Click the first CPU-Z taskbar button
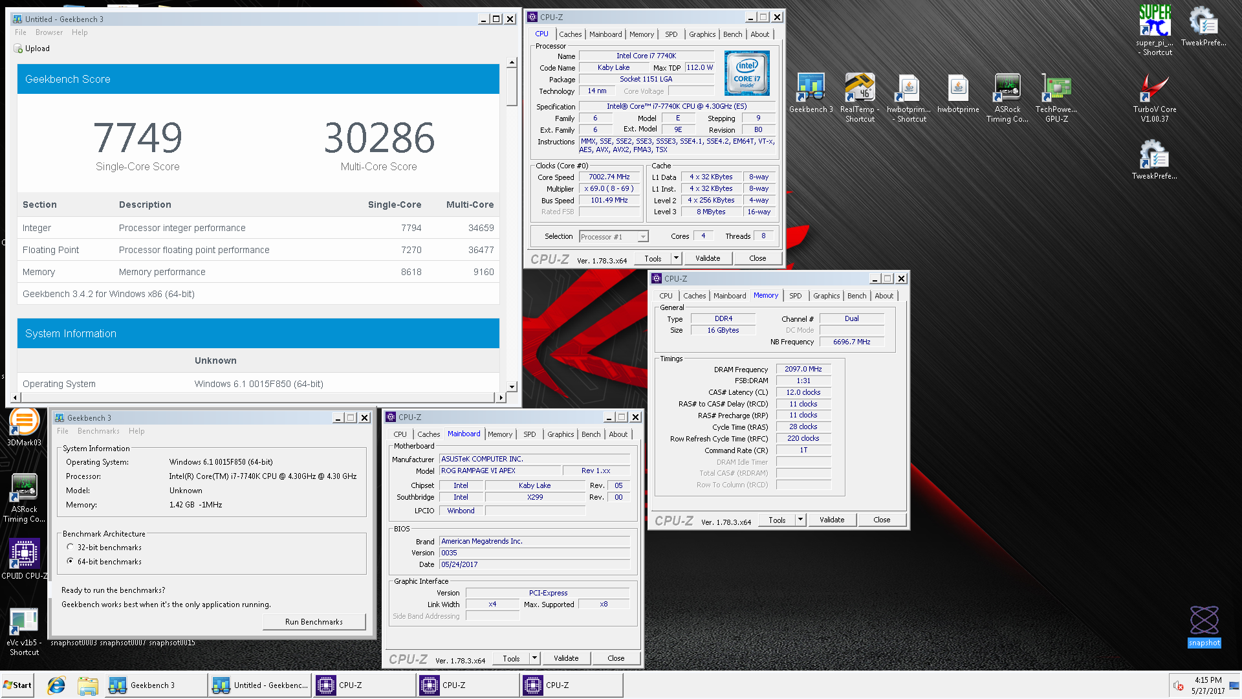This screenshot has height=699, width=1242. pyautogui.click(x=364, y=685)
